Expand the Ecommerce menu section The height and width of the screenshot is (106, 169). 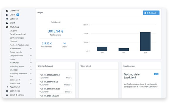15,91
